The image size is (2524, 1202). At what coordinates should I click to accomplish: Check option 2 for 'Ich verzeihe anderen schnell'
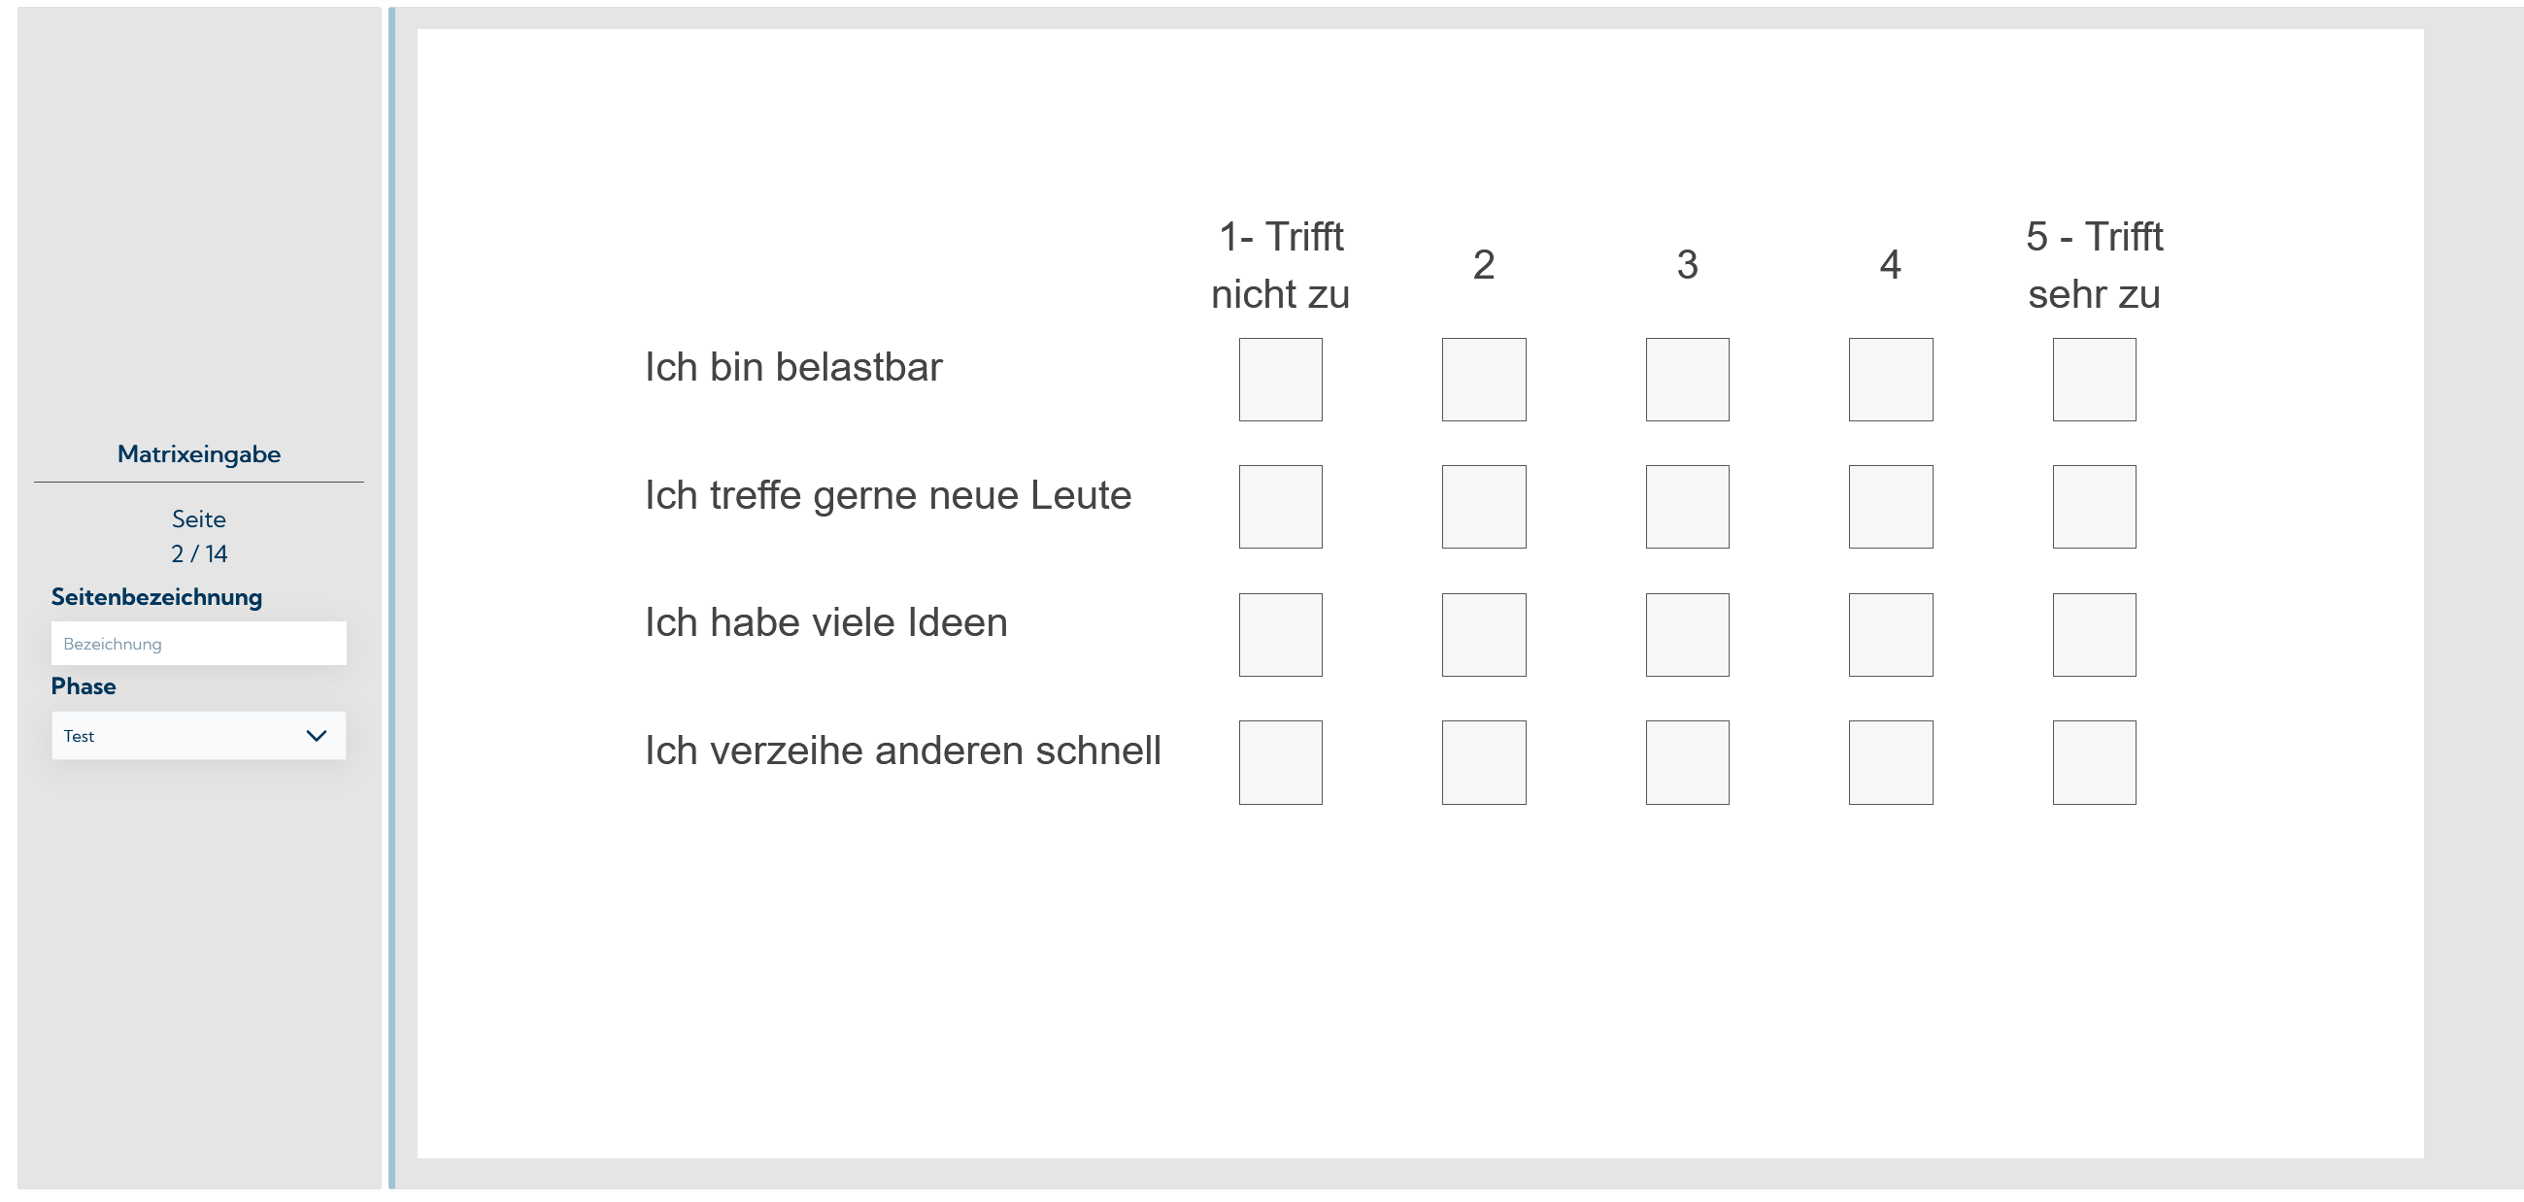[1484, 762]
